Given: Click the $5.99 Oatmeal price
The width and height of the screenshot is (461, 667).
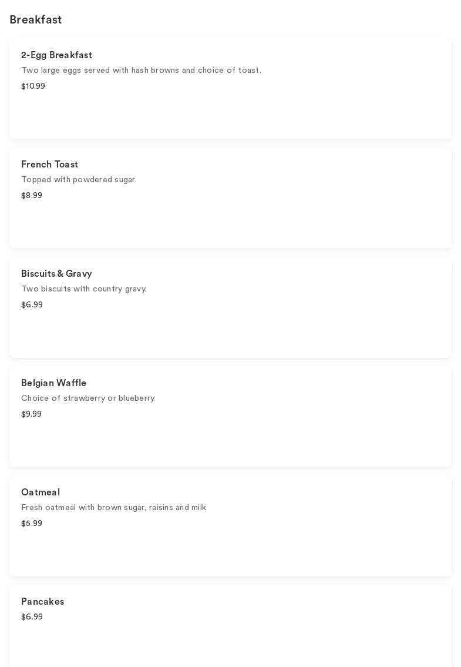Looking at the screenshot, I should point(32,524).
